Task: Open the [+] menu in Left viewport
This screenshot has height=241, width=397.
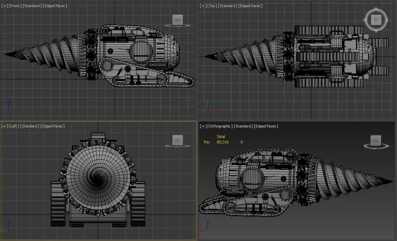Action: point(4,126)
